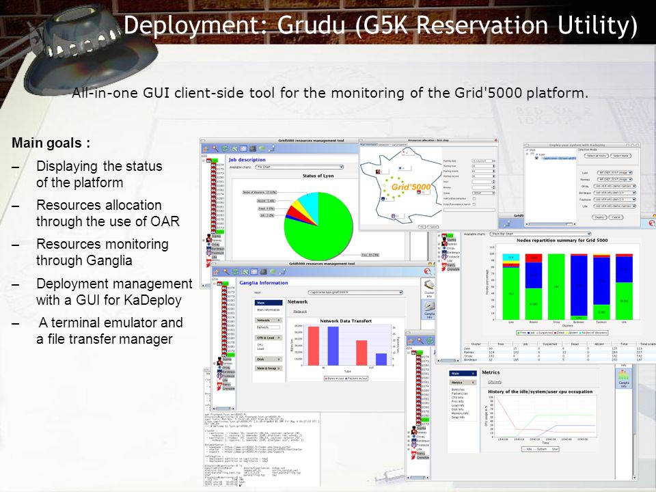The height and width of the screenshot is (492, 656).
Task: Open Queue dropdown in Resources allocation dialog
Action: point(484,193)
